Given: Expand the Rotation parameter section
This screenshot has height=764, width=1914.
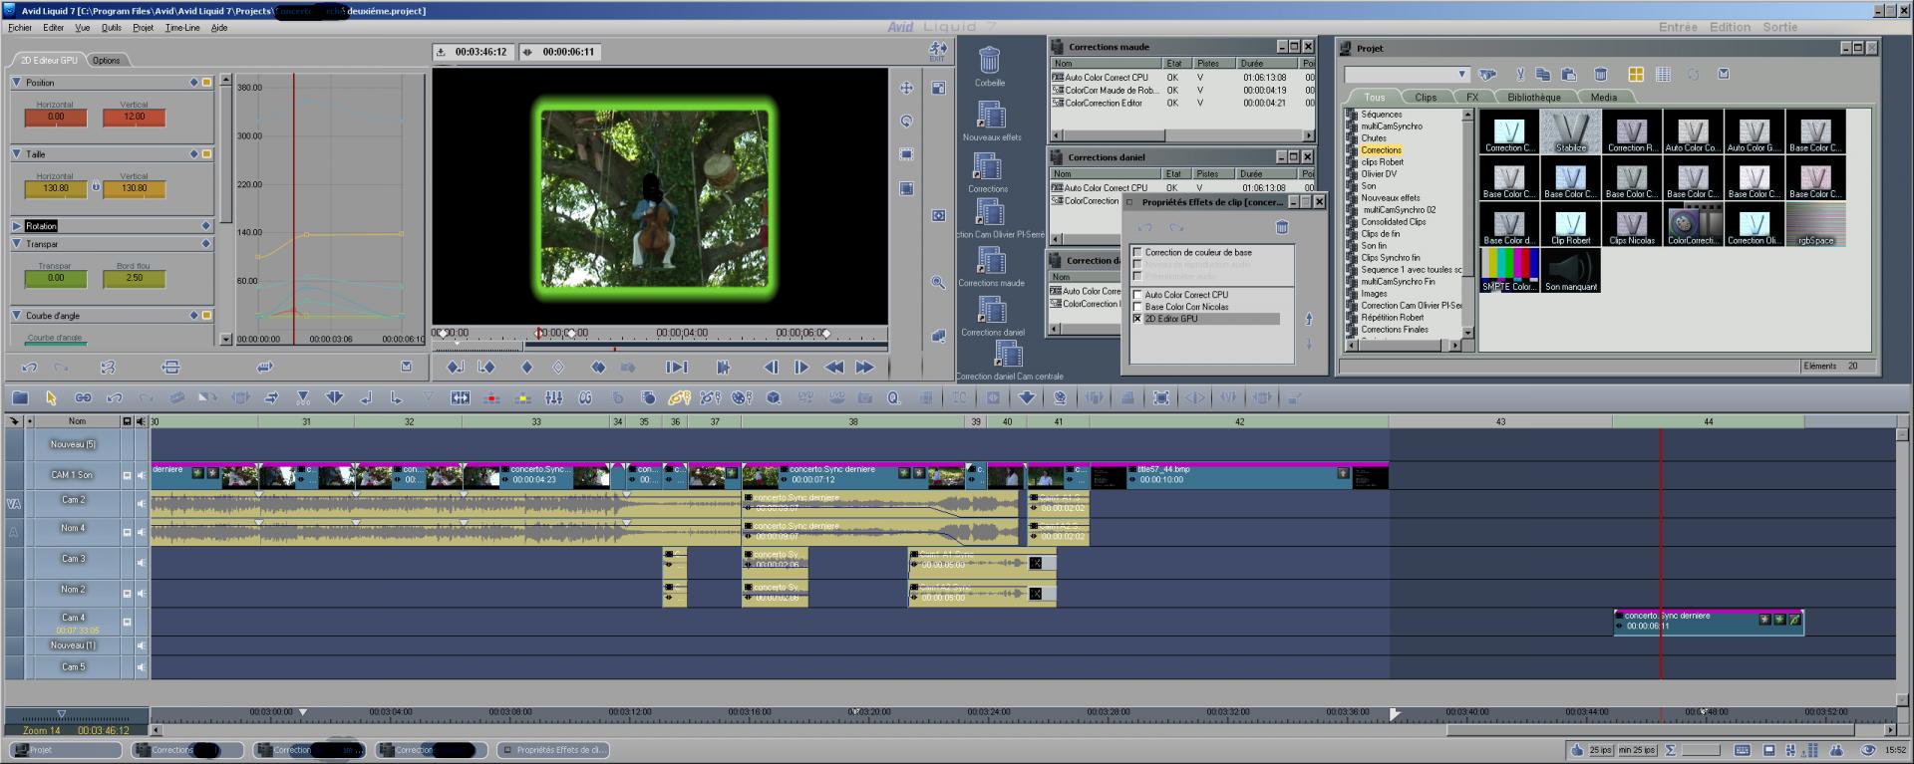Looking at the screenshot, I should click(x=17, y=226).
